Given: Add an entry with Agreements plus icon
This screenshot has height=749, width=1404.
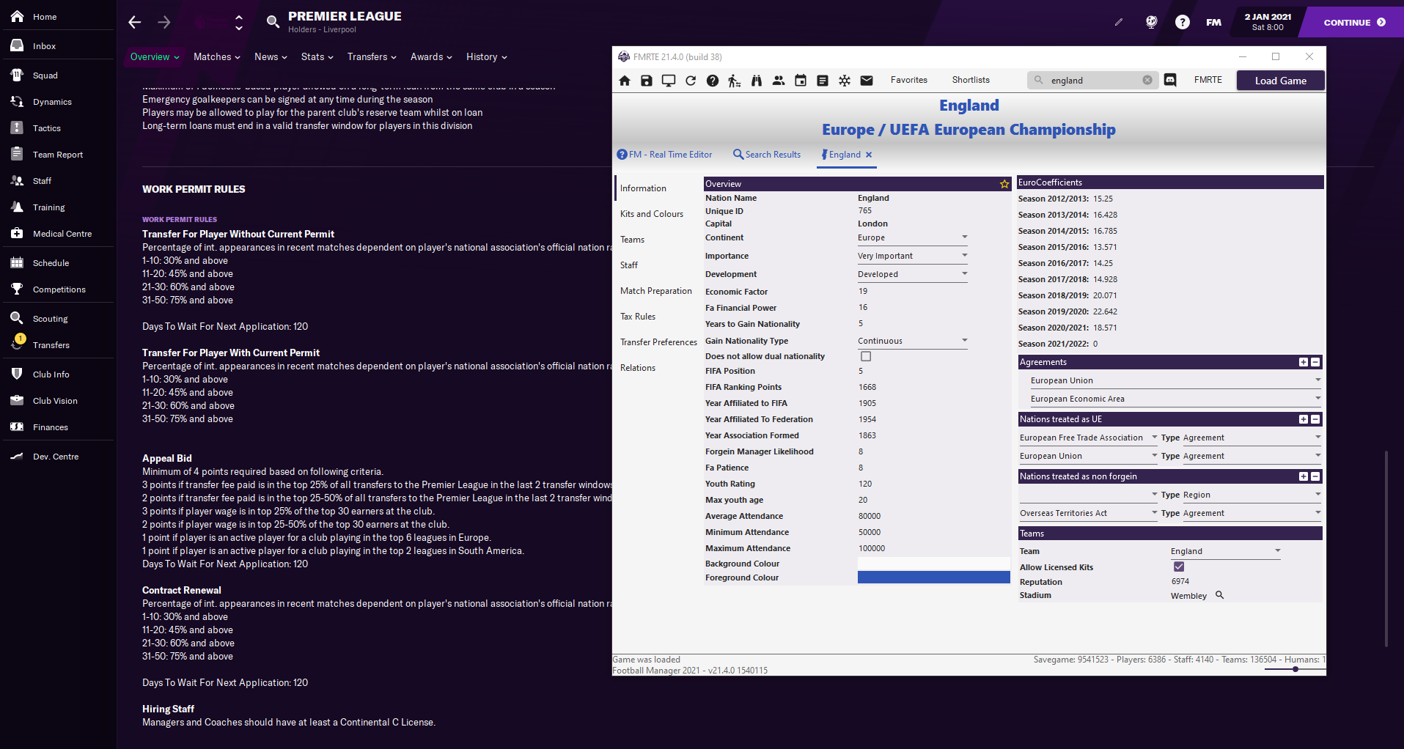Looking at the screenshot, I should coord(1304,362).
